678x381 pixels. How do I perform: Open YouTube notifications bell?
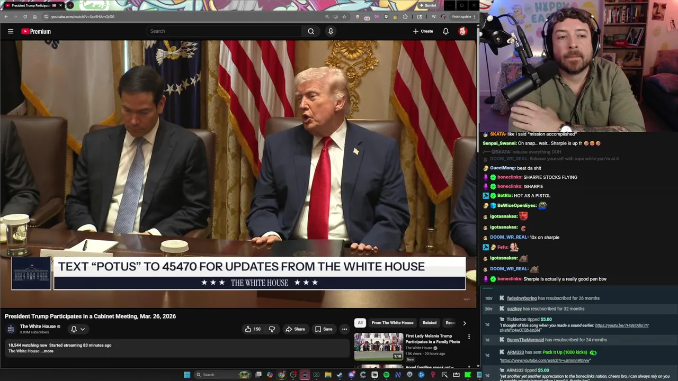[445, 31]
